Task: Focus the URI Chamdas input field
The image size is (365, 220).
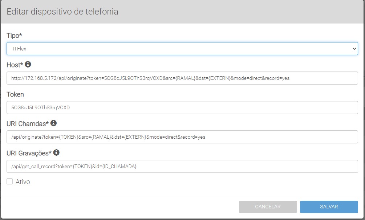Action: 182,137
